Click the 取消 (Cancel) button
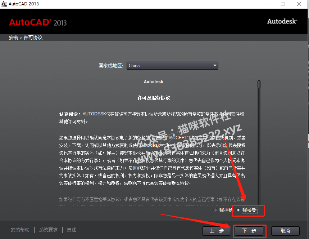 (285, 231)
